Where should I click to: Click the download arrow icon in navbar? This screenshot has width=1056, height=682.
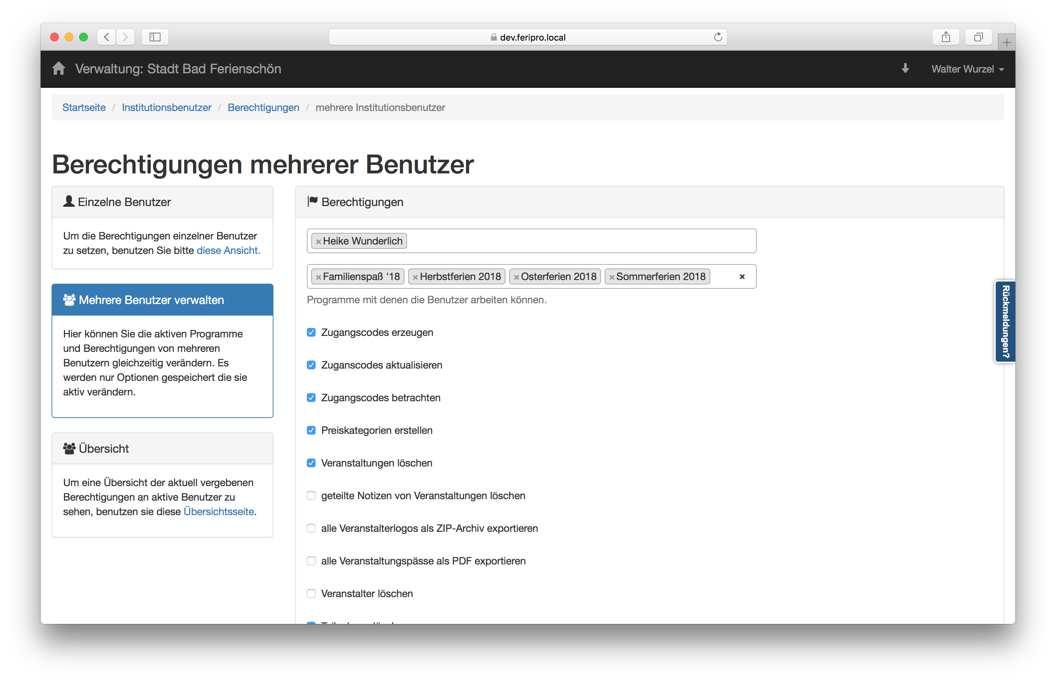click(905, 69)
